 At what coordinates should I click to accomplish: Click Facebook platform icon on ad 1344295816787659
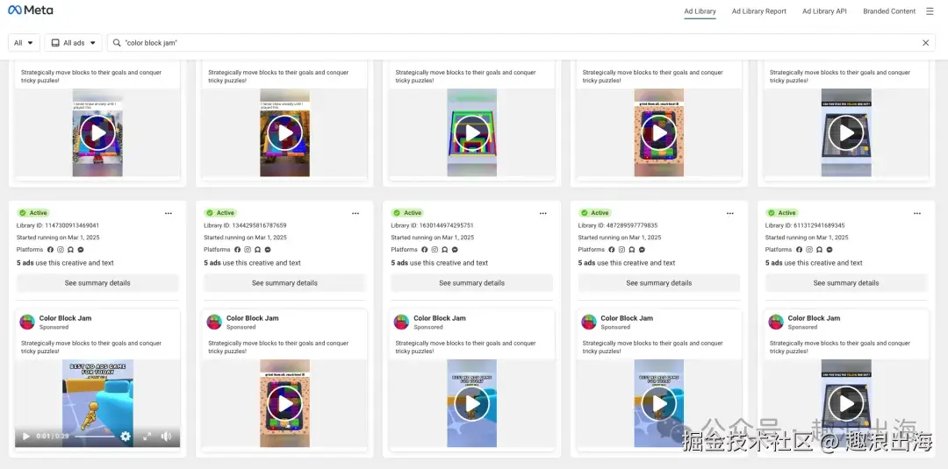(238, 249)
